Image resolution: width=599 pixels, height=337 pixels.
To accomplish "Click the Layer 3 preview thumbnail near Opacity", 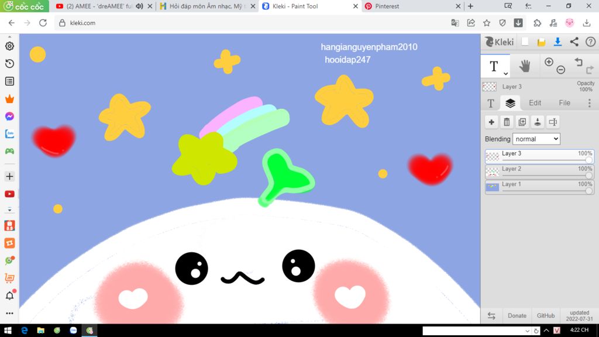I will click(490, 87).
